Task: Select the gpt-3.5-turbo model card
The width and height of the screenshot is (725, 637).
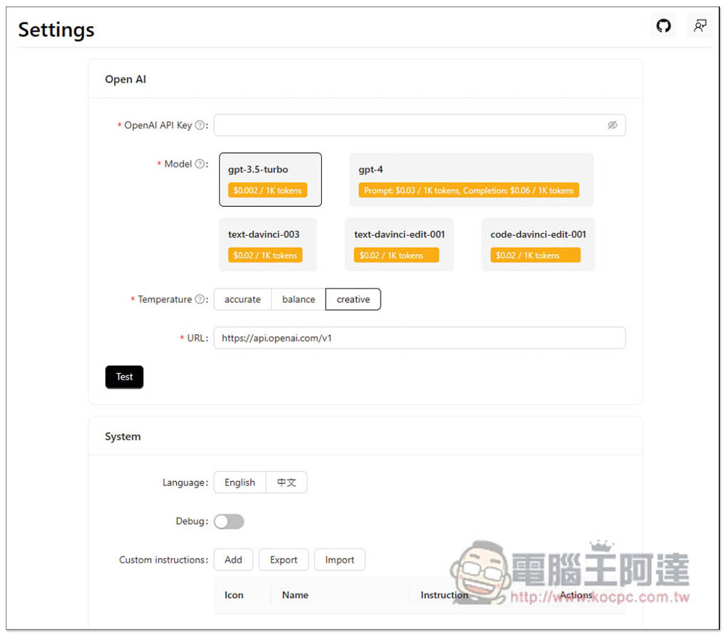Action: [270, 179]
